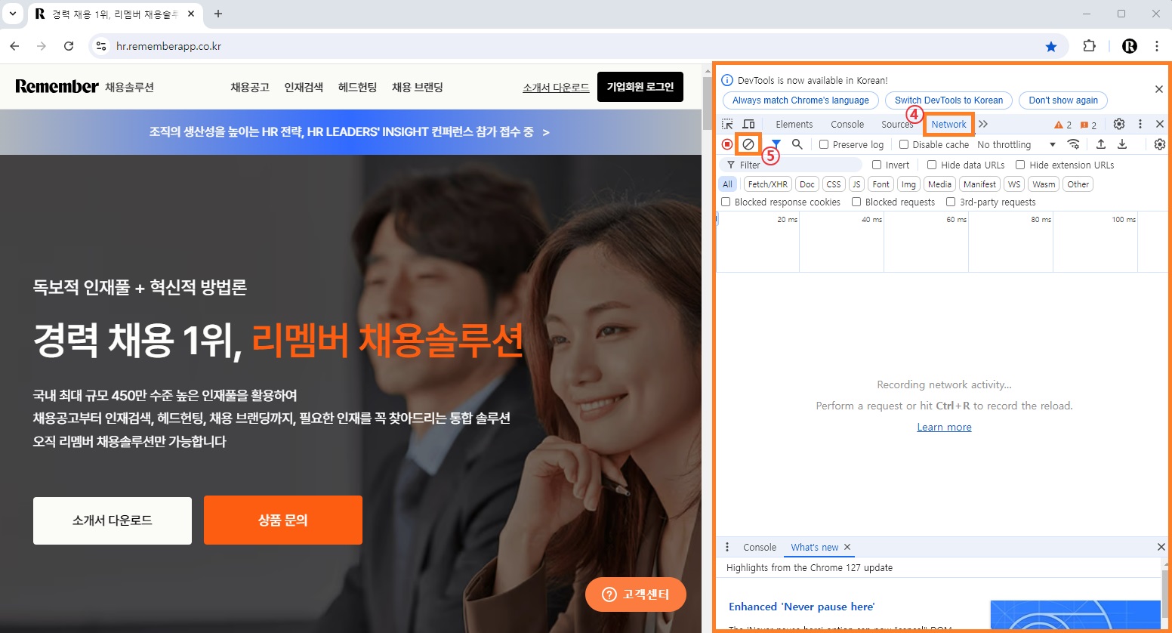Open the Console tab in bottom drawer
1172x633 pixels.
coord(759,548)
